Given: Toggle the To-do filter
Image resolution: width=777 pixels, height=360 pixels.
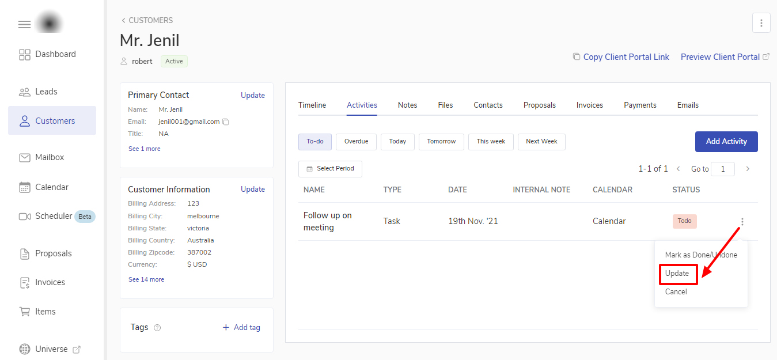Looking at the screenshot, I should pos(314,142).
